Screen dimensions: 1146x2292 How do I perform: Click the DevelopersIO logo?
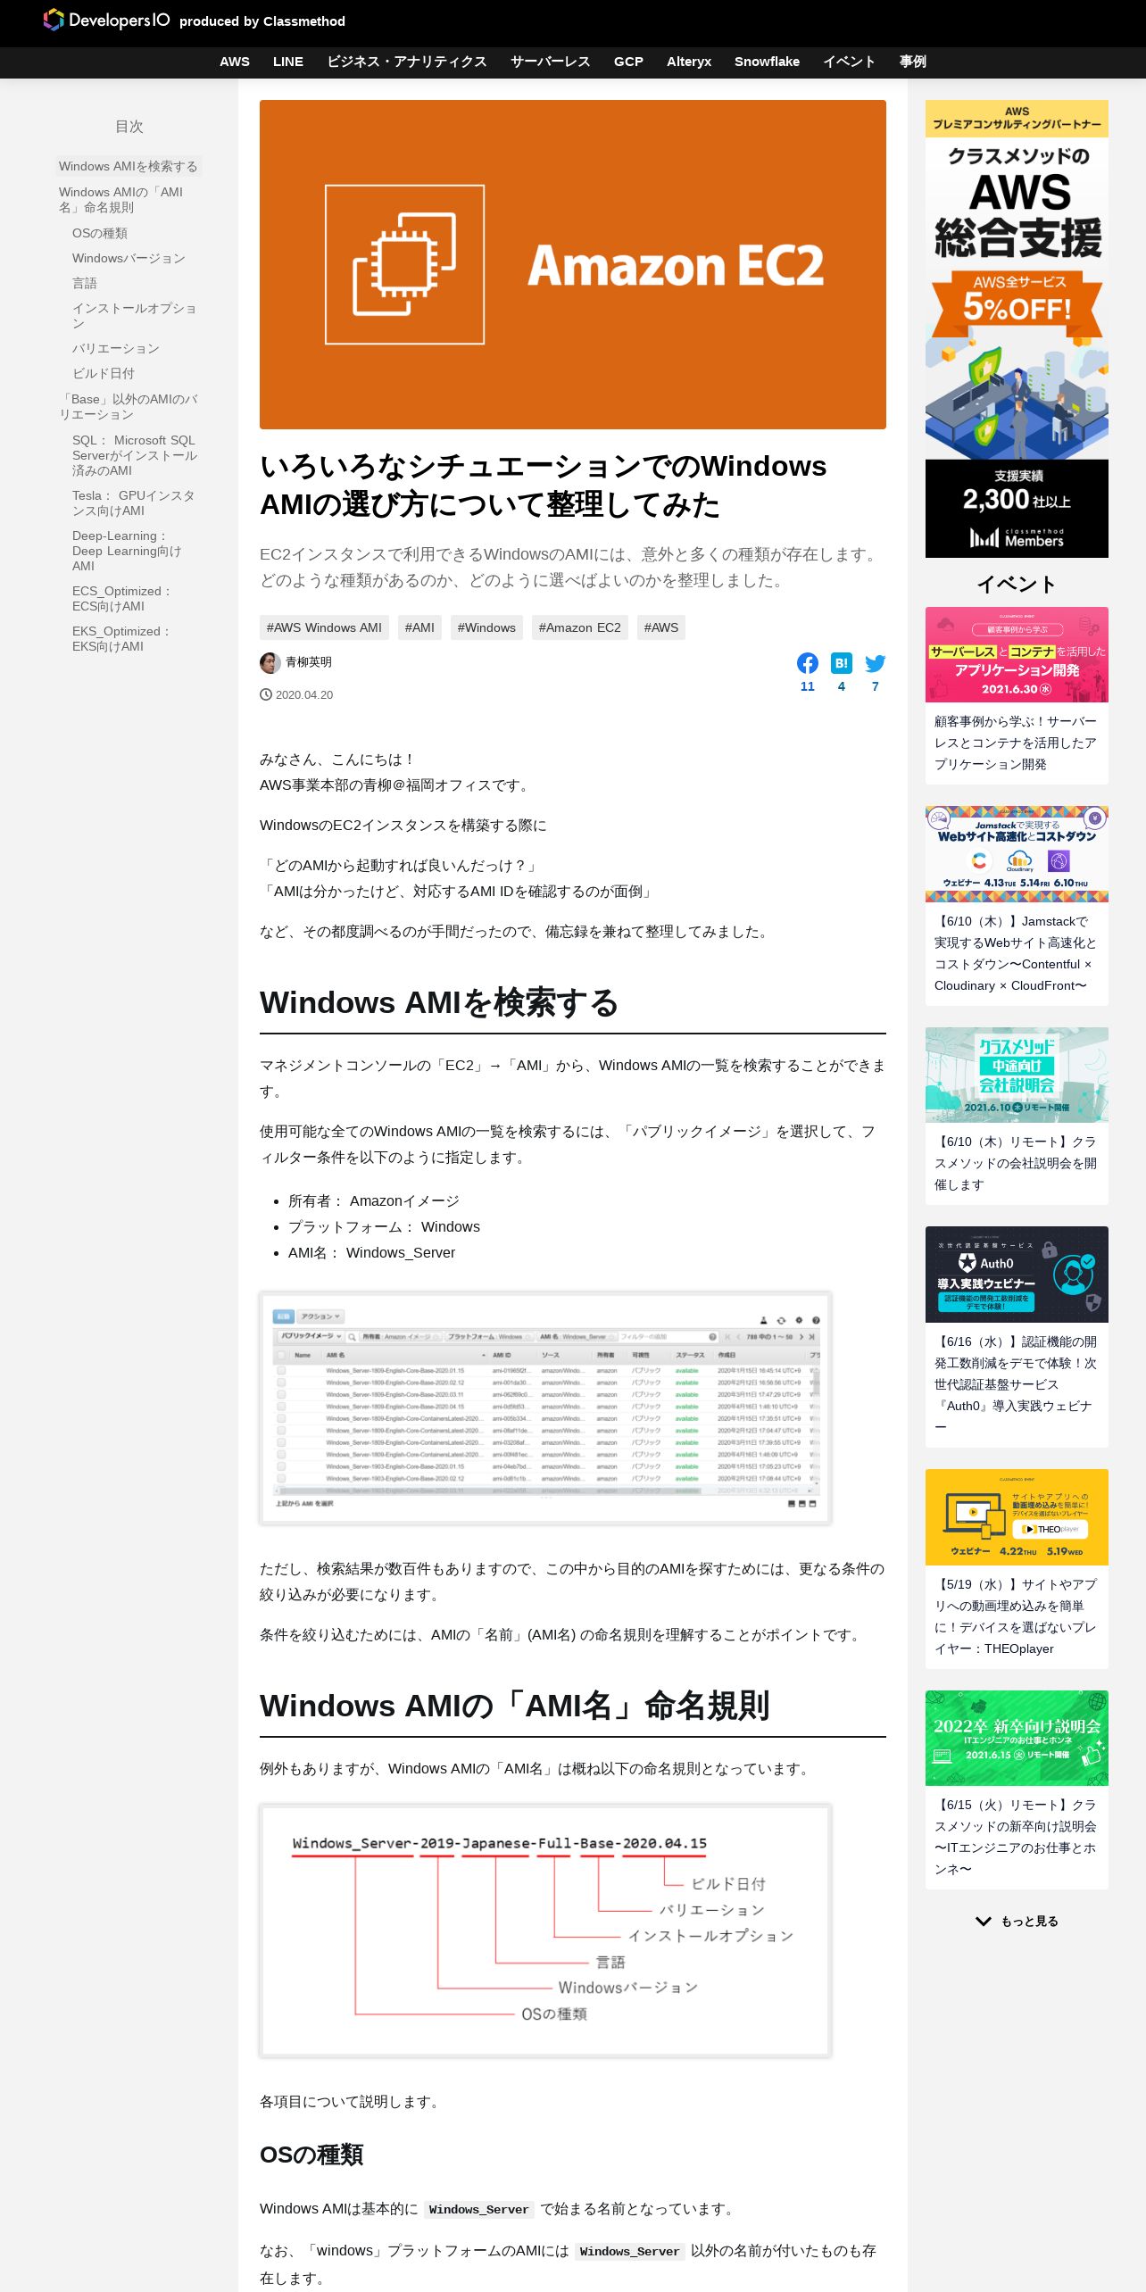click(x=106, y=20)
